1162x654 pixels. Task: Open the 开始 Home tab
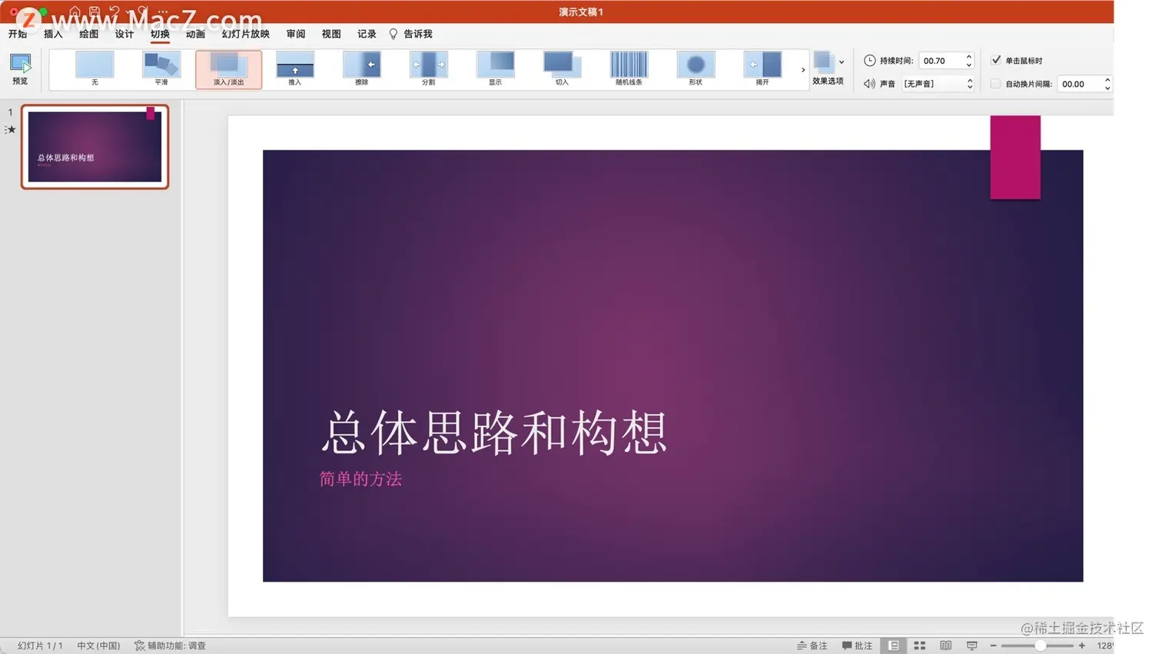pyautogui.click(x=18, y=34)
